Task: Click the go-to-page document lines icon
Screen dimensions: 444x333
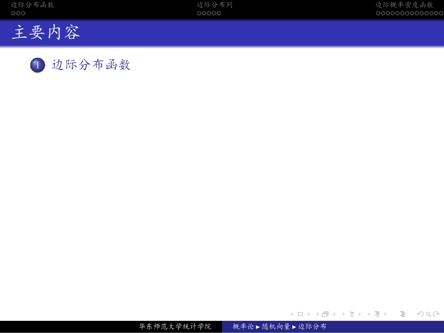Action: 403,313
